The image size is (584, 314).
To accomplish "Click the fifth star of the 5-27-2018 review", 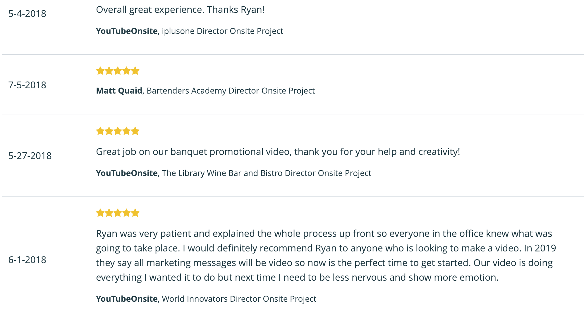I will [135, 131].
